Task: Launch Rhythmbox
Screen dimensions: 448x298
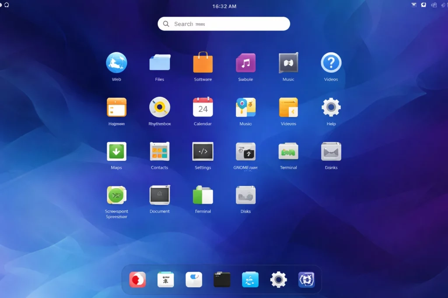Action: pyautogui.click(x=160, y=107)
